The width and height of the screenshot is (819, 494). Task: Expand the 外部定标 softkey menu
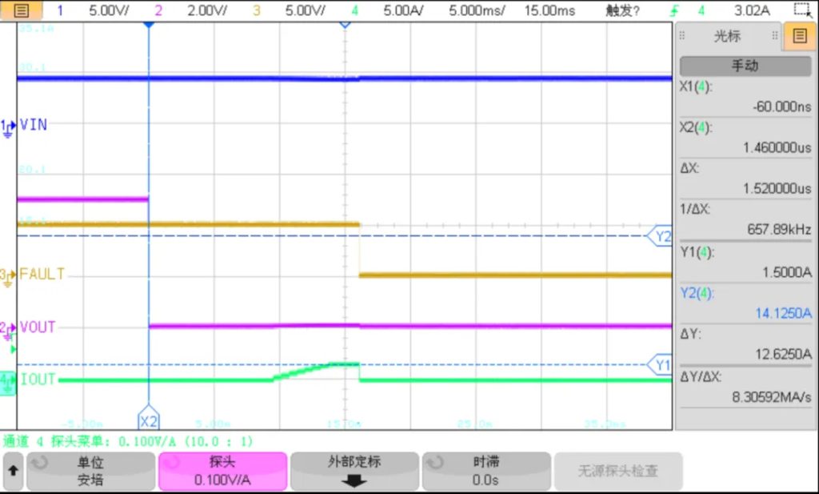click(354, 471)
